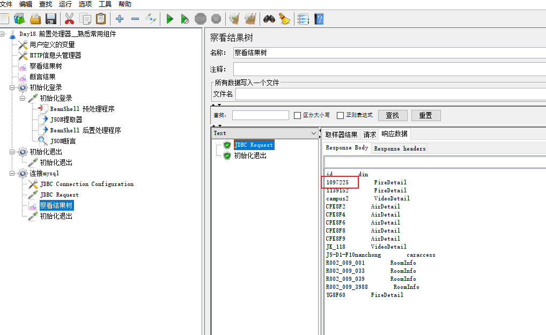Viewport: 546px width, 335px height.
Task: Click the Toggle enable/disable icon
Action: tap(151, 19)
